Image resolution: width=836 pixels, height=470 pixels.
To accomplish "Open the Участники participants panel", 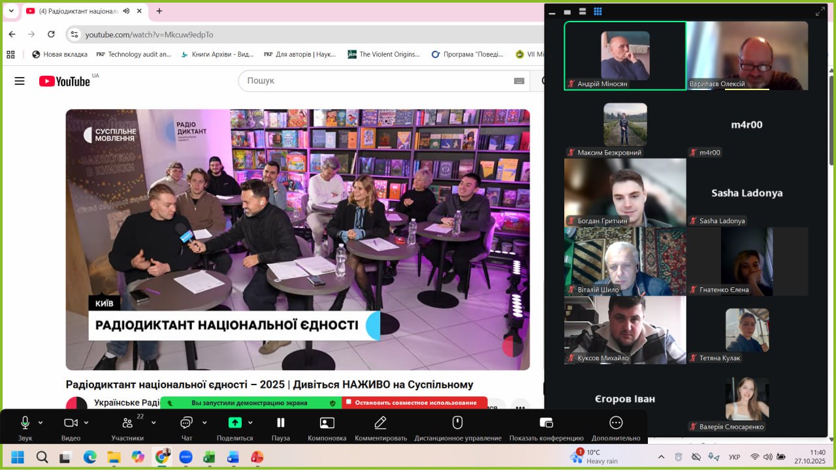I will coord(127,423).
